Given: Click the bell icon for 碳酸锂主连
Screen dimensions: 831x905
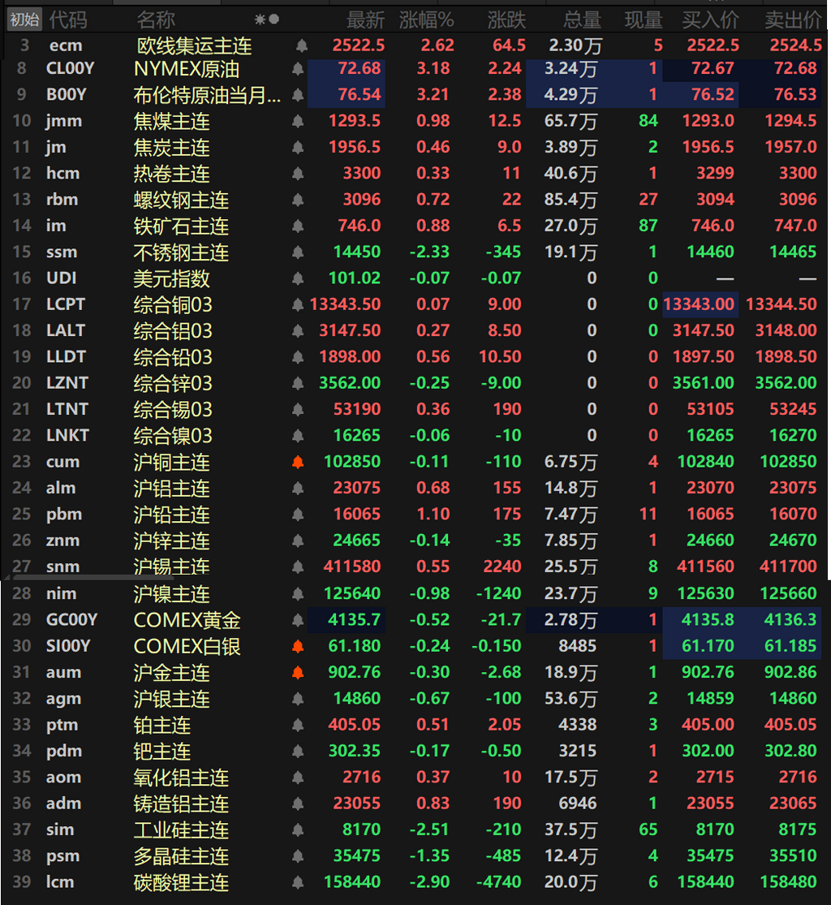Looking at the screenshot, I should [x=298, y=882].
